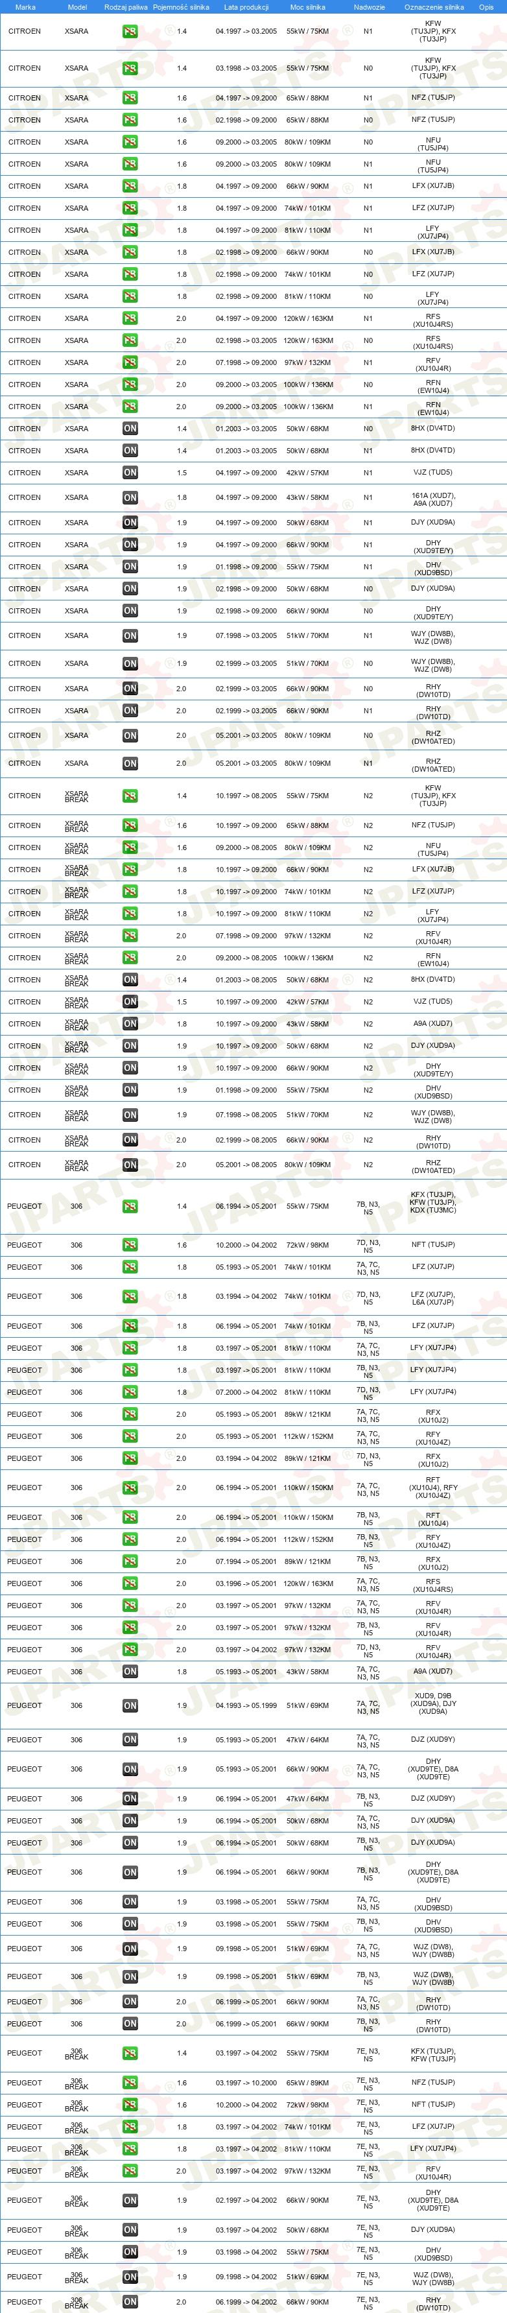Click the 'Moc silnika' column header

pyautogui.click(x=308, y=6)
